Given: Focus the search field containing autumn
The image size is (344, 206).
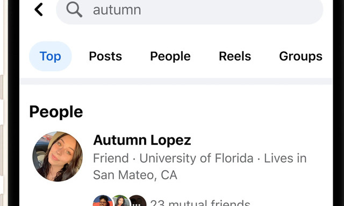Looking at the screenshot, I should pyautogui.click(x=190, y=10).
